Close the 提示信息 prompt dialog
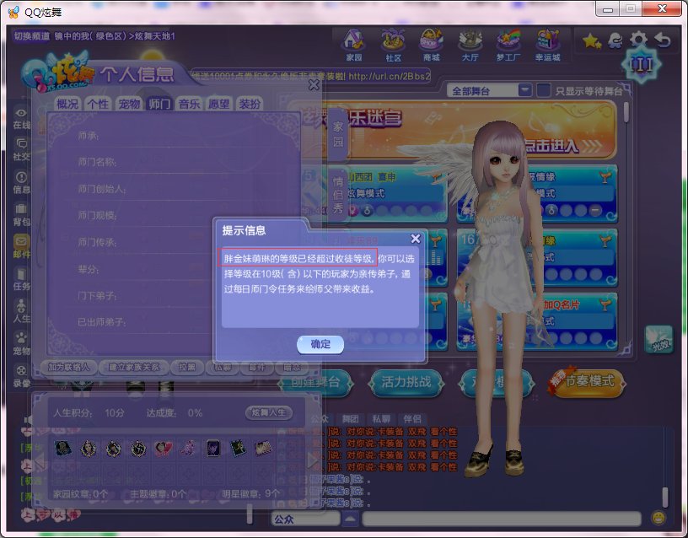 point(416,238)
